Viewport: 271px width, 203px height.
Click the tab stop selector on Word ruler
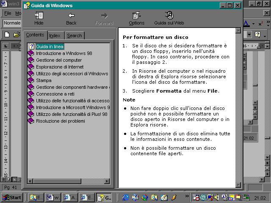pos(6,46)
